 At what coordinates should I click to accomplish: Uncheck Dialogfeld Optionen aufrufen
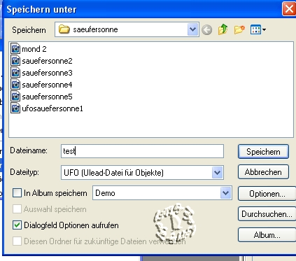point(17,225)
